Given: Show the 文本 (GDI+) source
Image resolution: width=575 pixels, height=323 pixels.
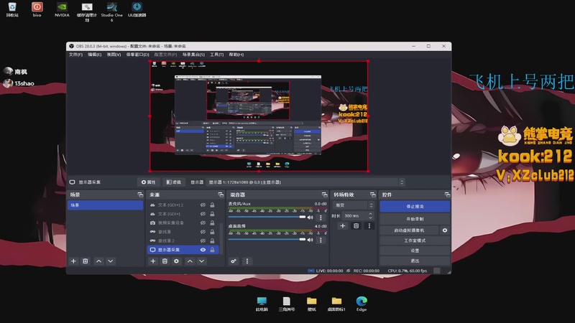Looking at the screenshot, I should (x=203, y=214).
